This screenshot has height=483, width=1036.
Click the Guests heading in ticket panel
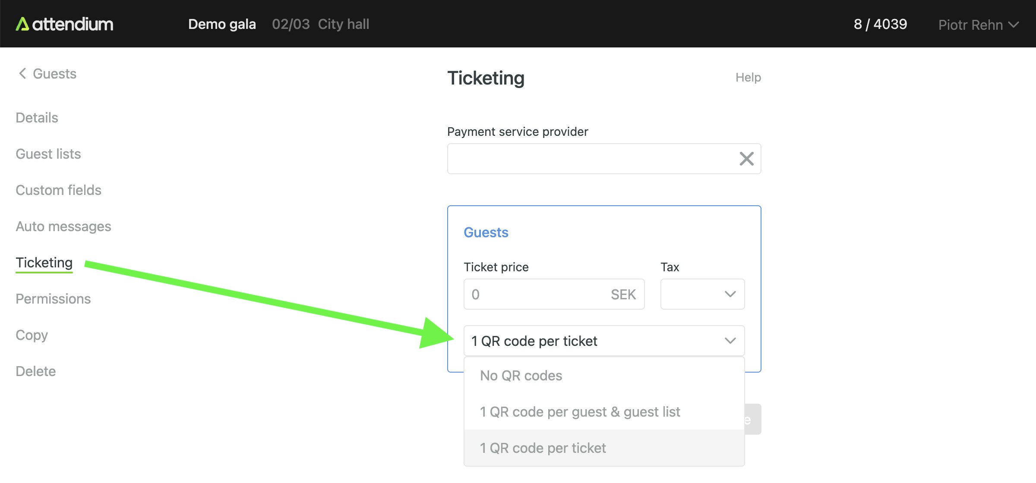[x=486, y=232]
